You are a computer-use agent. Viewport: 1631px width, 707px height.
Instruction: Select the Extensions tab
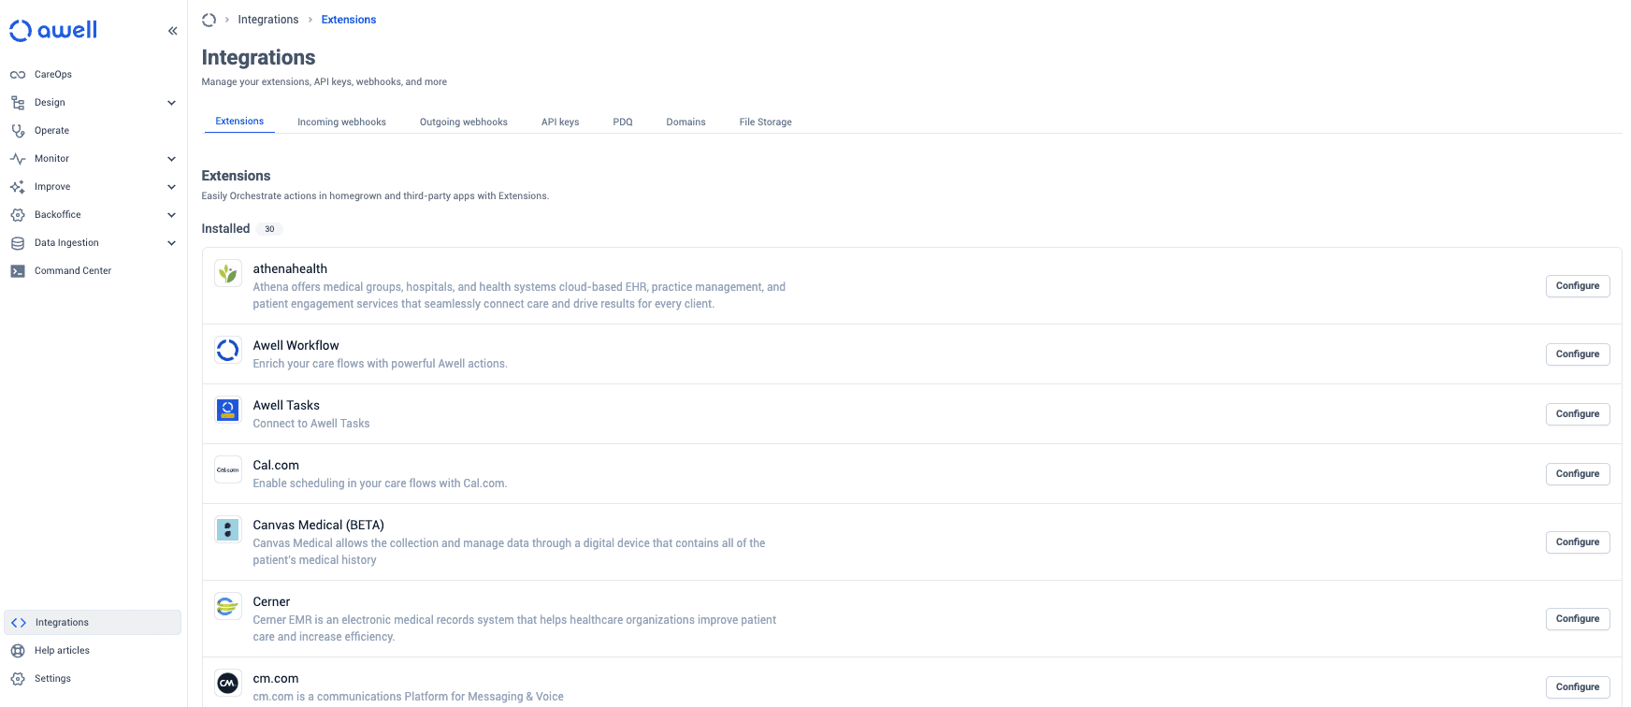coord(239,122)
